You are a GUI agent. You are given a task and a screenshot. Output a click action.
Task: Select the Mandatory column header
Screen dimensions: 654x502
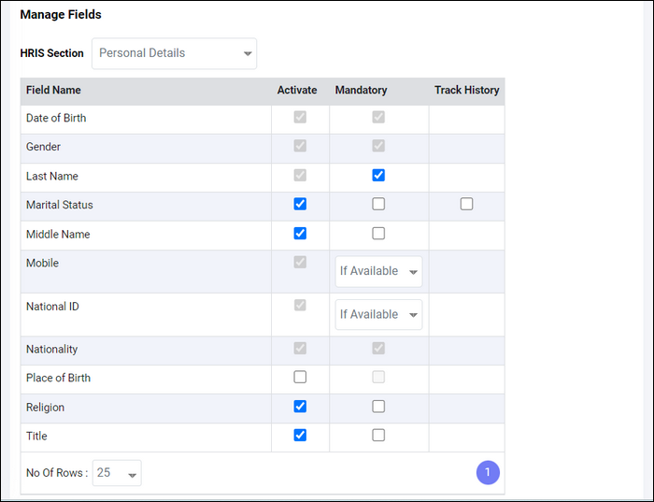click(362, 90)
